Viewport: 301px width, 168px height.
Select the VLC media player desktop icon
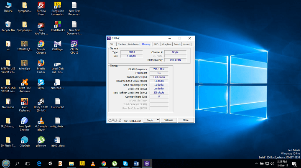coord(41,121)
